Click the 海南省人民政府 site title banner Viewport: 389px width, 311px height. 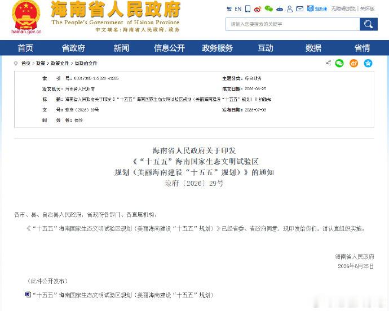[x=116, y=16]
